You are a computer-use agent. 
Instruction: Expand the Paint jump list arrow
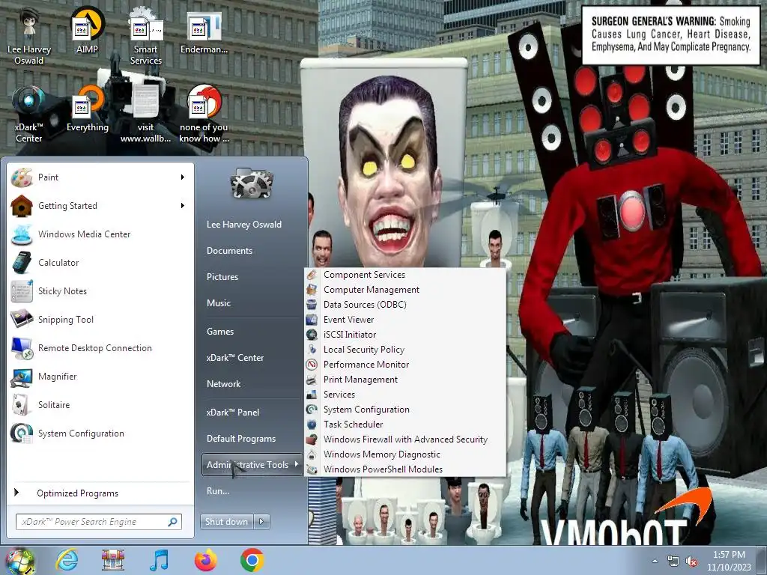[x=183, y=177]
